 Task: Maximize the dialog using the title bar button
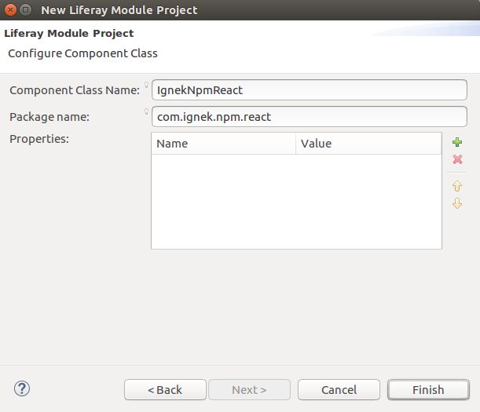coord(25,9)
